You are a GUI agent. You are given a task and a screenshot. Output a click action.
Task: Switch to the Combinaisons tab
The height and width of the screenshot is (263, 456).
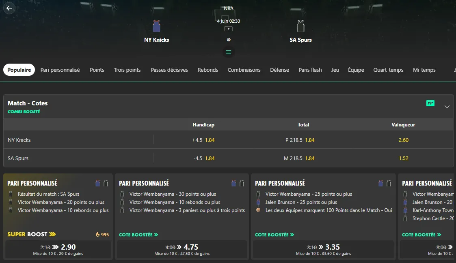[x=244, y=70]
